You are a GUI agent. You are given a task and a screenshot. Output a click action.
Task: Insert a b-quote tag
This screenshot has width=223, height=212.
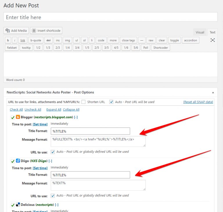pyautogui.click(x=36, y=40)
